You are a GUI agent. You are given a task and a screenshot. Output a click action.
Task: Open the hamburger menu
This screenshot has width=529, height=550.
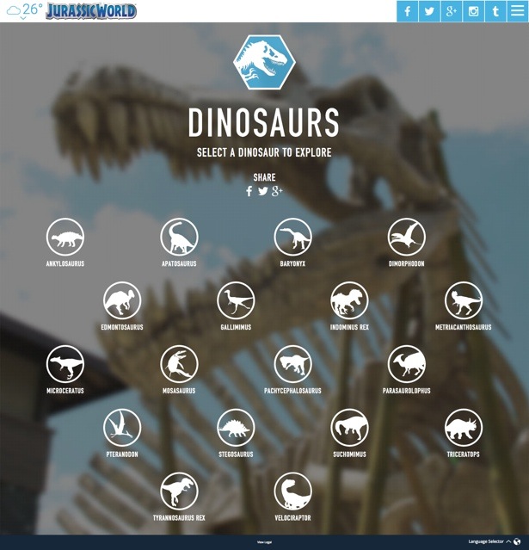[x=518, y=11]
